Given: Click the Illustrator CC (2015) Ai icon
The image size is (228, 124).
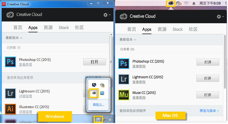Looking at the screenshot, I should (x=10, y=109).
